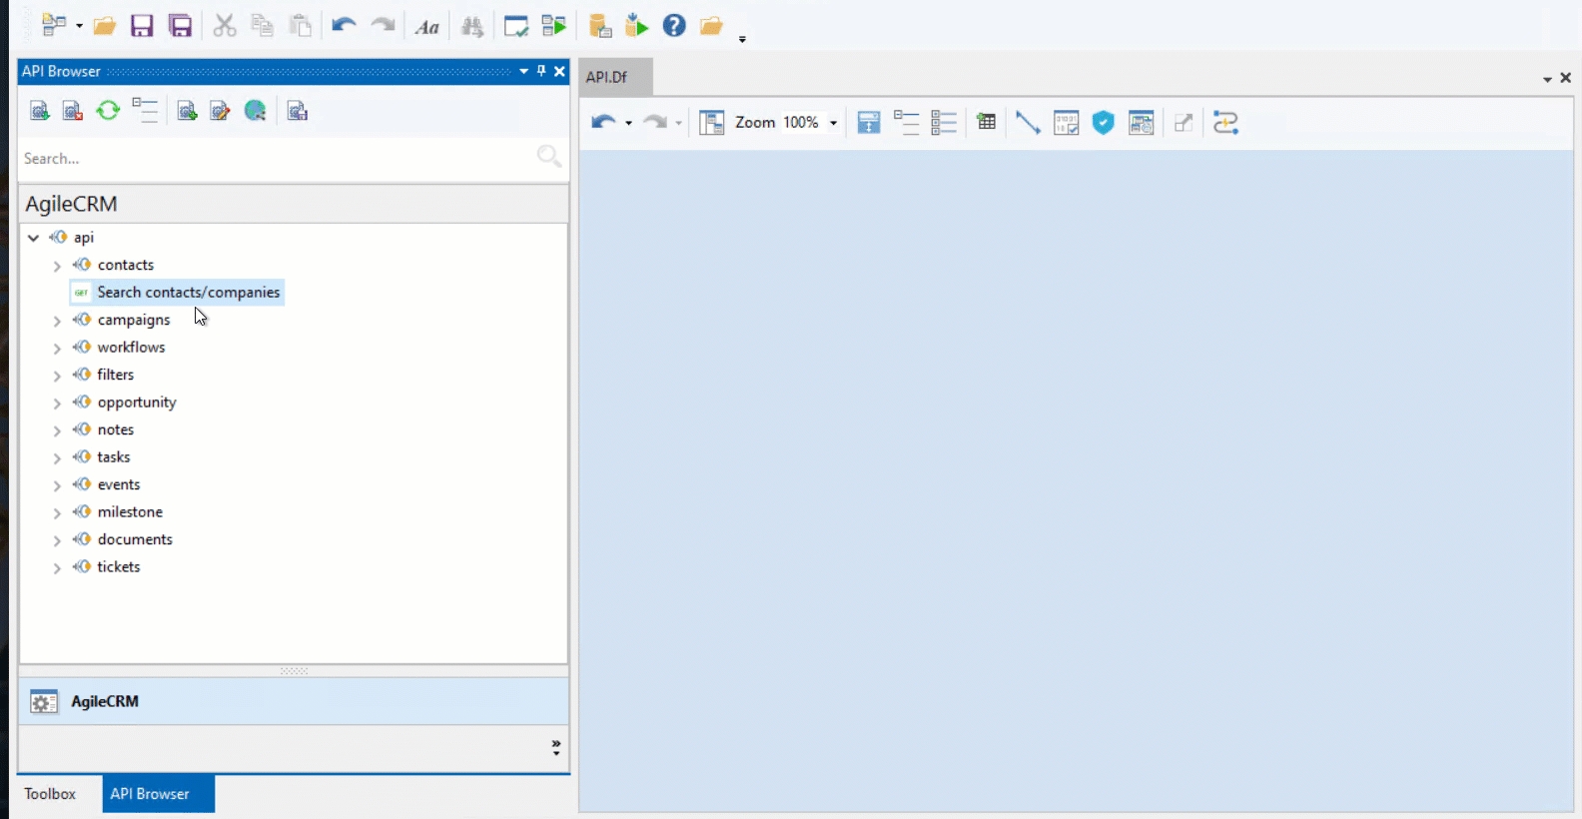Viewport: 1582px width, 819px height.
Task: Open the designer undo history dropdown arrow
Action: pos(628,123)
